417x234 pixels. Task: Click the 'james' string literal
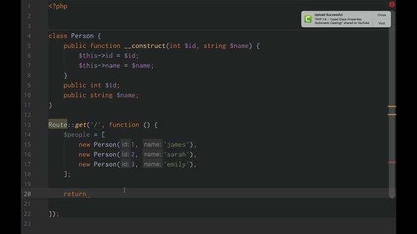pos(177,144)
